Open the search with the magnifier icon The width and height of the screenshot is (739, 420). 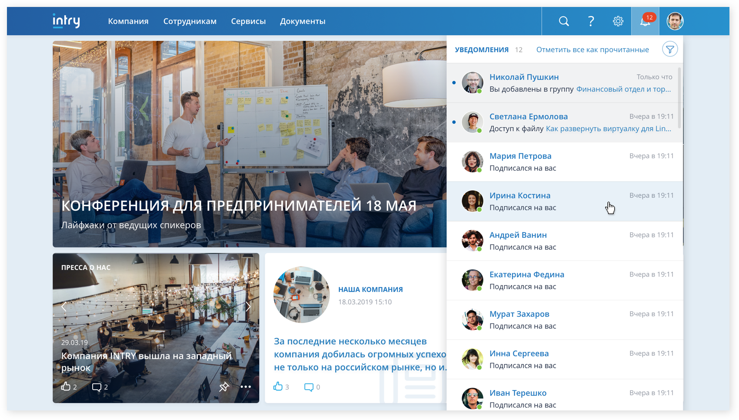[564, 20]
